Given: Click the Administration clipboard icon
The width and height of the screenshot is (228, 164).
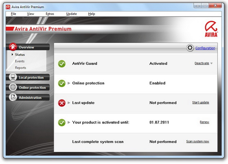Looking at the screenshot, I should pyautogui.click(x=13, y=97).
